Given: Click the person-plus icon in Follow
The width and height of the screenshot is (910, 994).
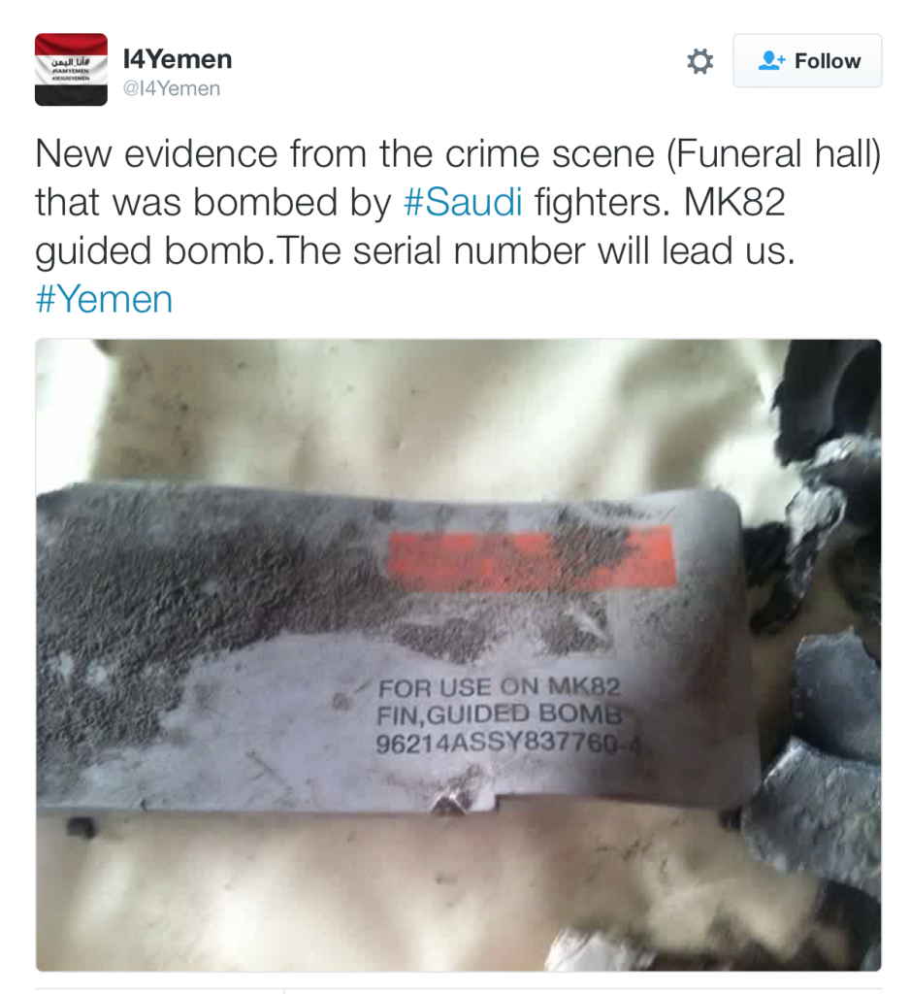Looking at the screenshot, I should [x=771, y=61].
